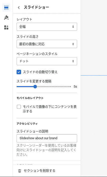The width and height of the screenshot is (107, 177).
Task: Click the trash icon for セクションを削除する
Action: click(x=20, y=171)
